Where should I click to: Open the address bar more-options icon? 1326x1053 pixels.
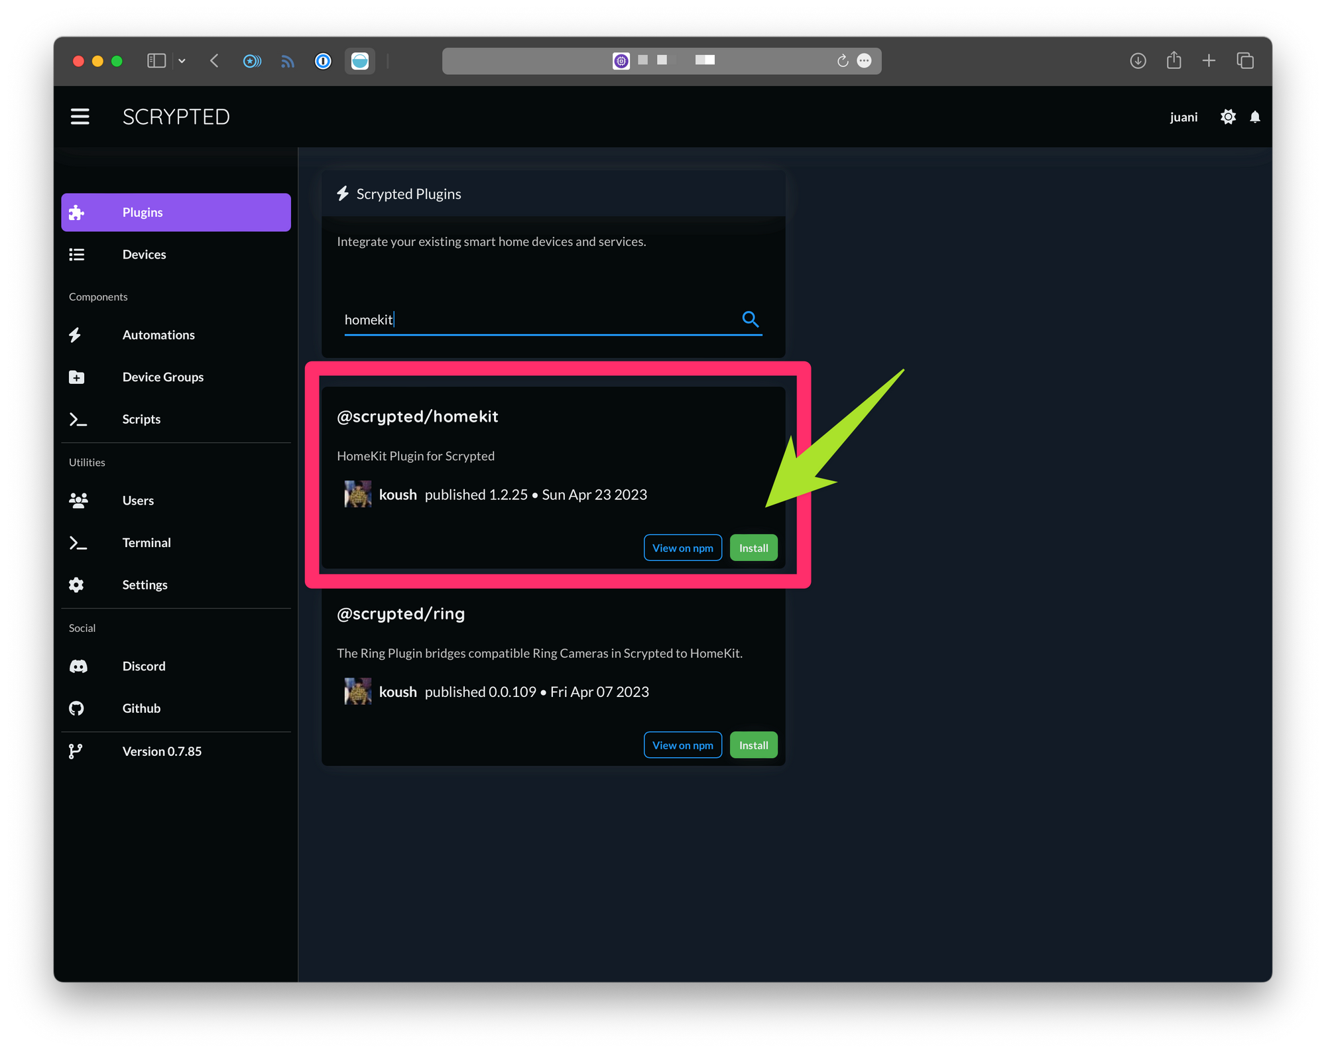[865, 61]
